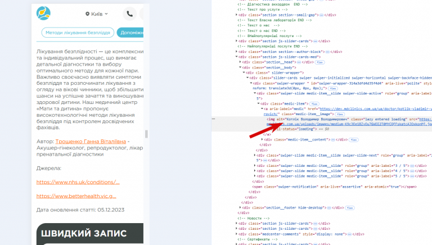432x245 pixels.
Task: Click the '<!-- Найпопулярніші послуги END -->' comment
Action: (x=272, y=46)
